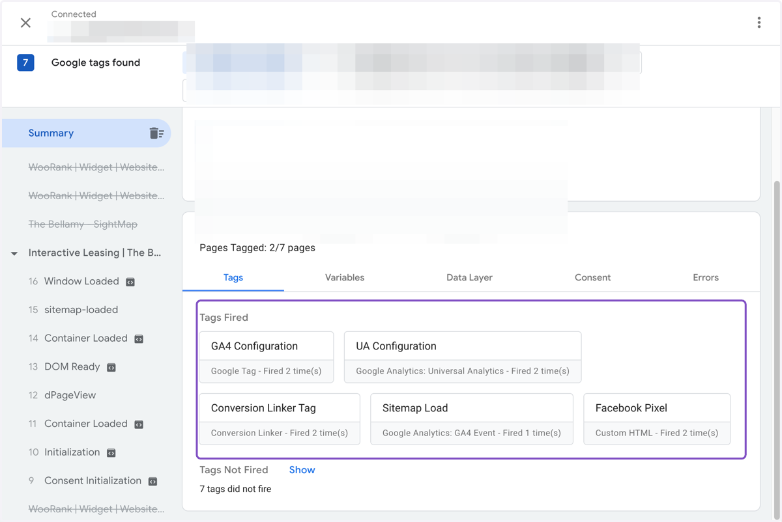
Task: Switch to the Data Layer tab
Action: tap(469, 277)
